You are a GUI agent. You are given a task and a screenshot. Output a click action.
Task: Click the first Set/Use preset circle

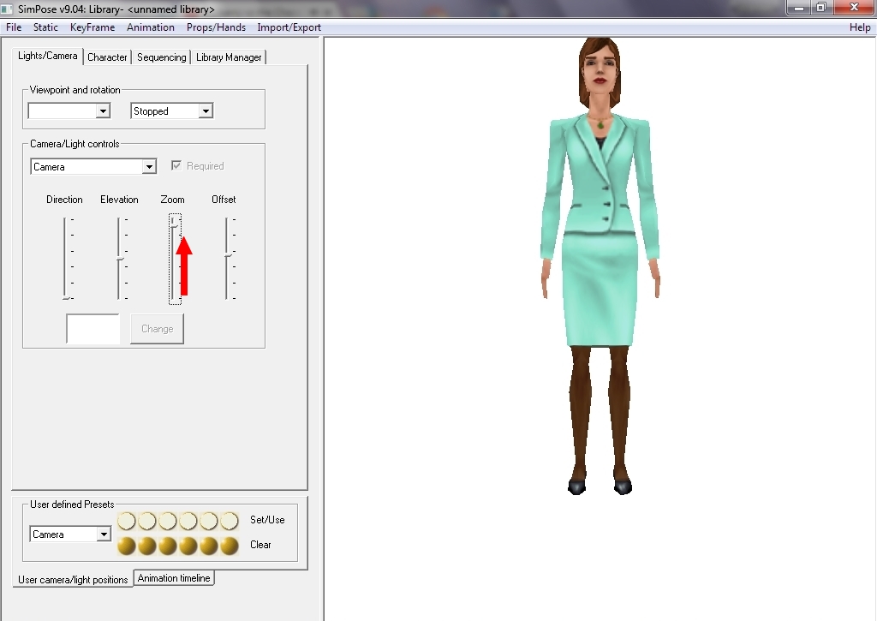(127, 521)
